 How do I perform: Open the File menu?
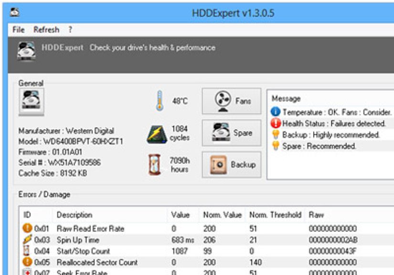(x=18, y=30)
